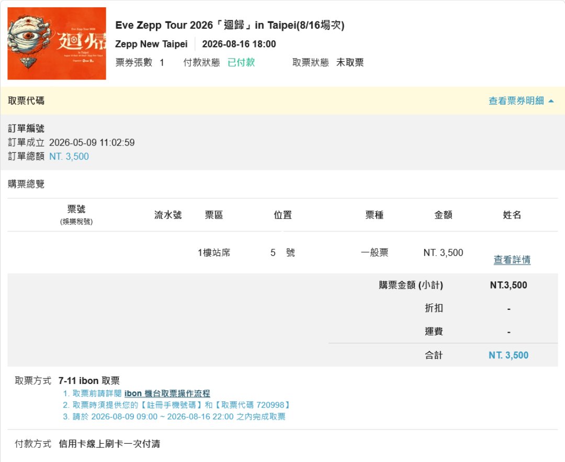Click the pickup deadline line 2026-08-09 09:00

pyautogui.click(x=174, y=416)
